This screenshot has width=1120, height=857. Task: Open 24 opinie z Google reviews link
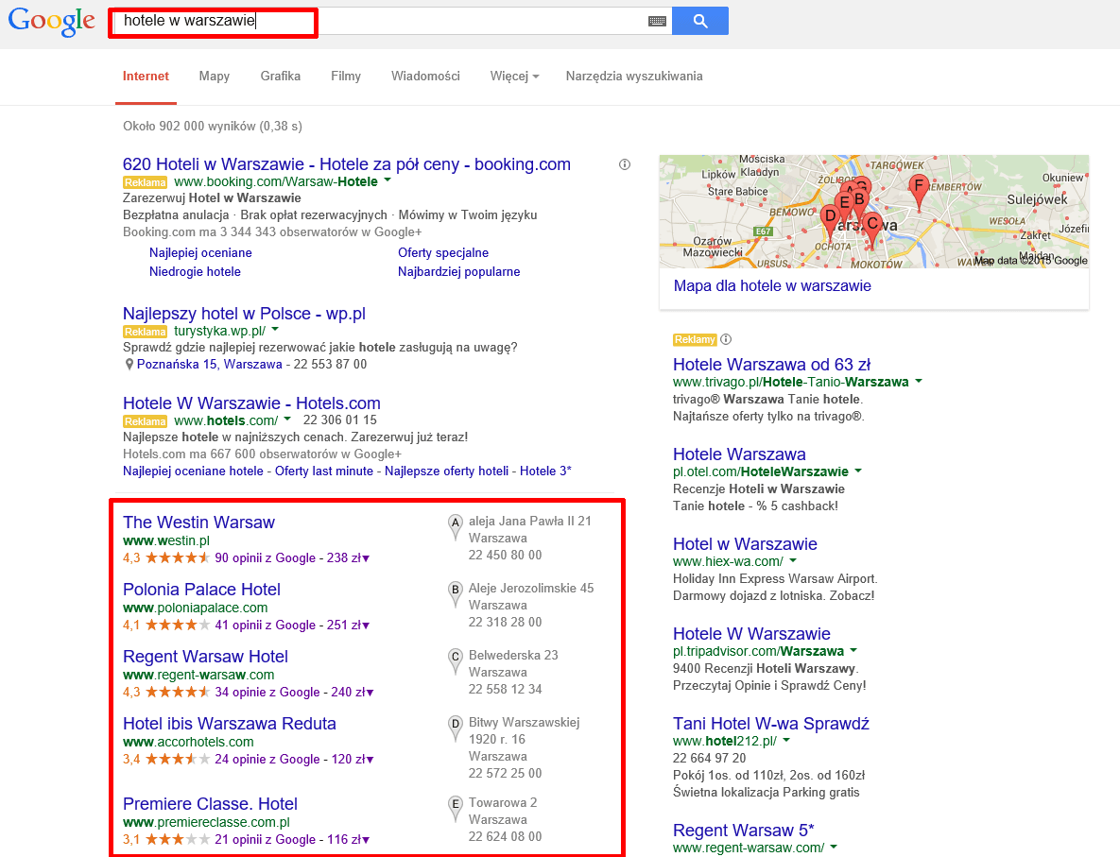[267, 759]
